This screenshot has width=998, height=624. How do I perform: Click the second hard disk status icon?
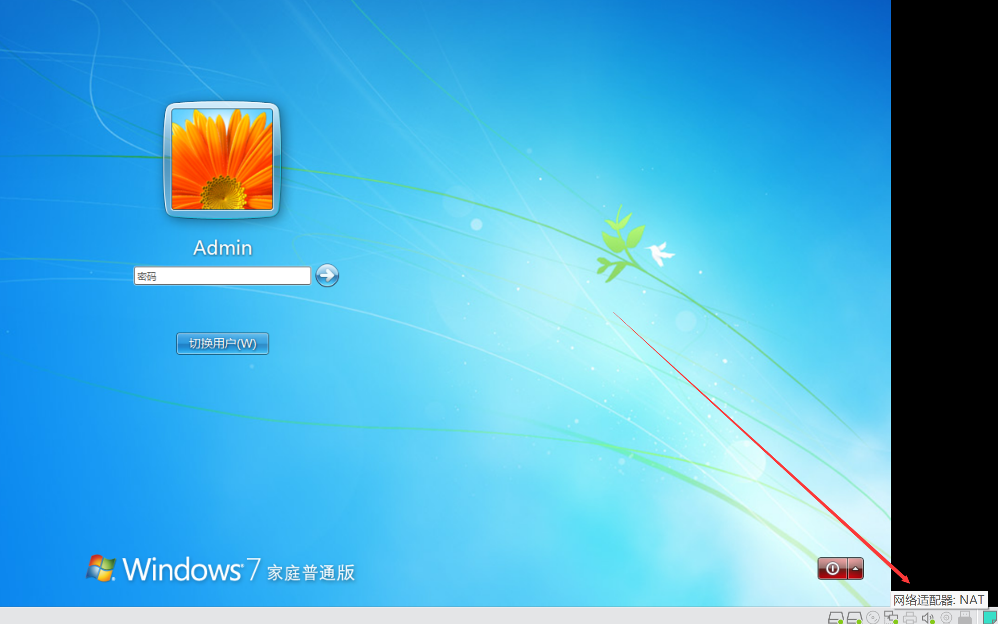click(x=855, y=618)
